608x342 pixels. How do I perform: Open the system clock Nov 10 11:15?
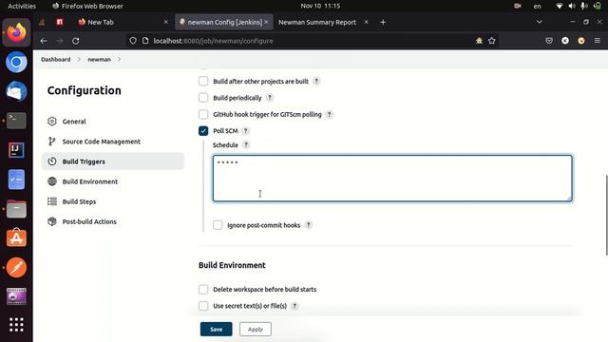pos(320,6)
